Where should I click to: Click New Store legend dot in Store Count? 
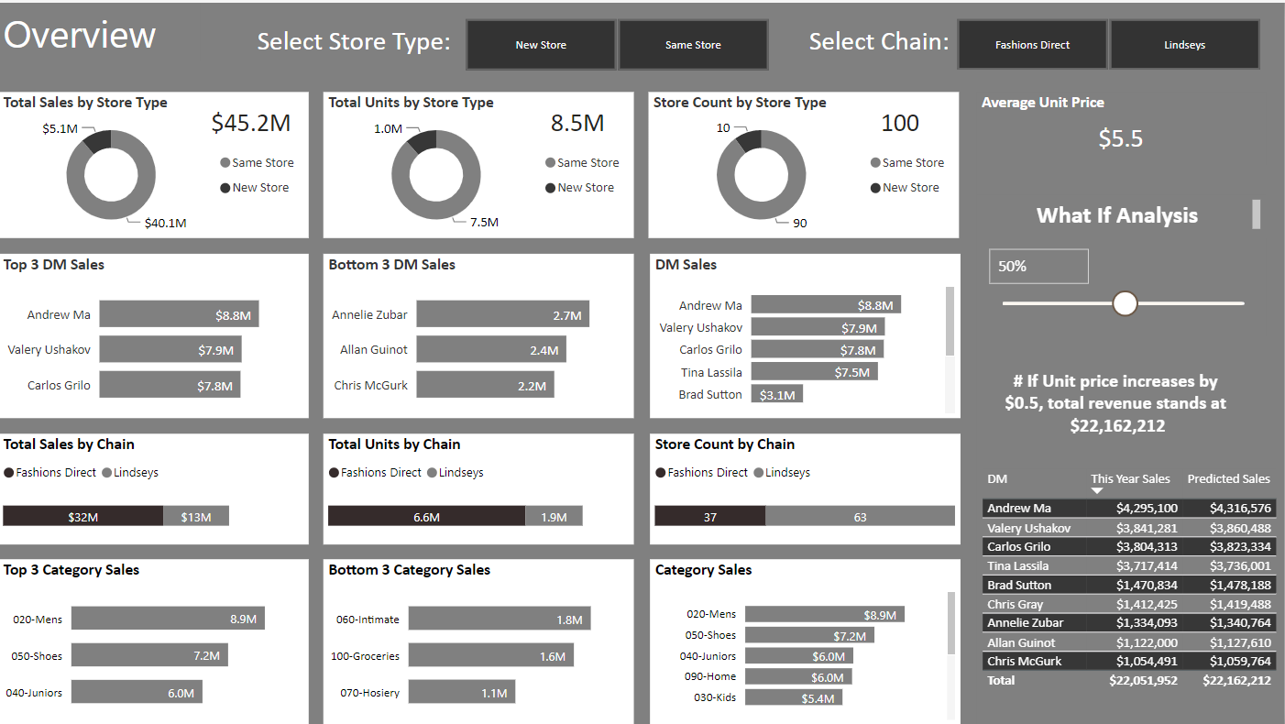(876, 188)
